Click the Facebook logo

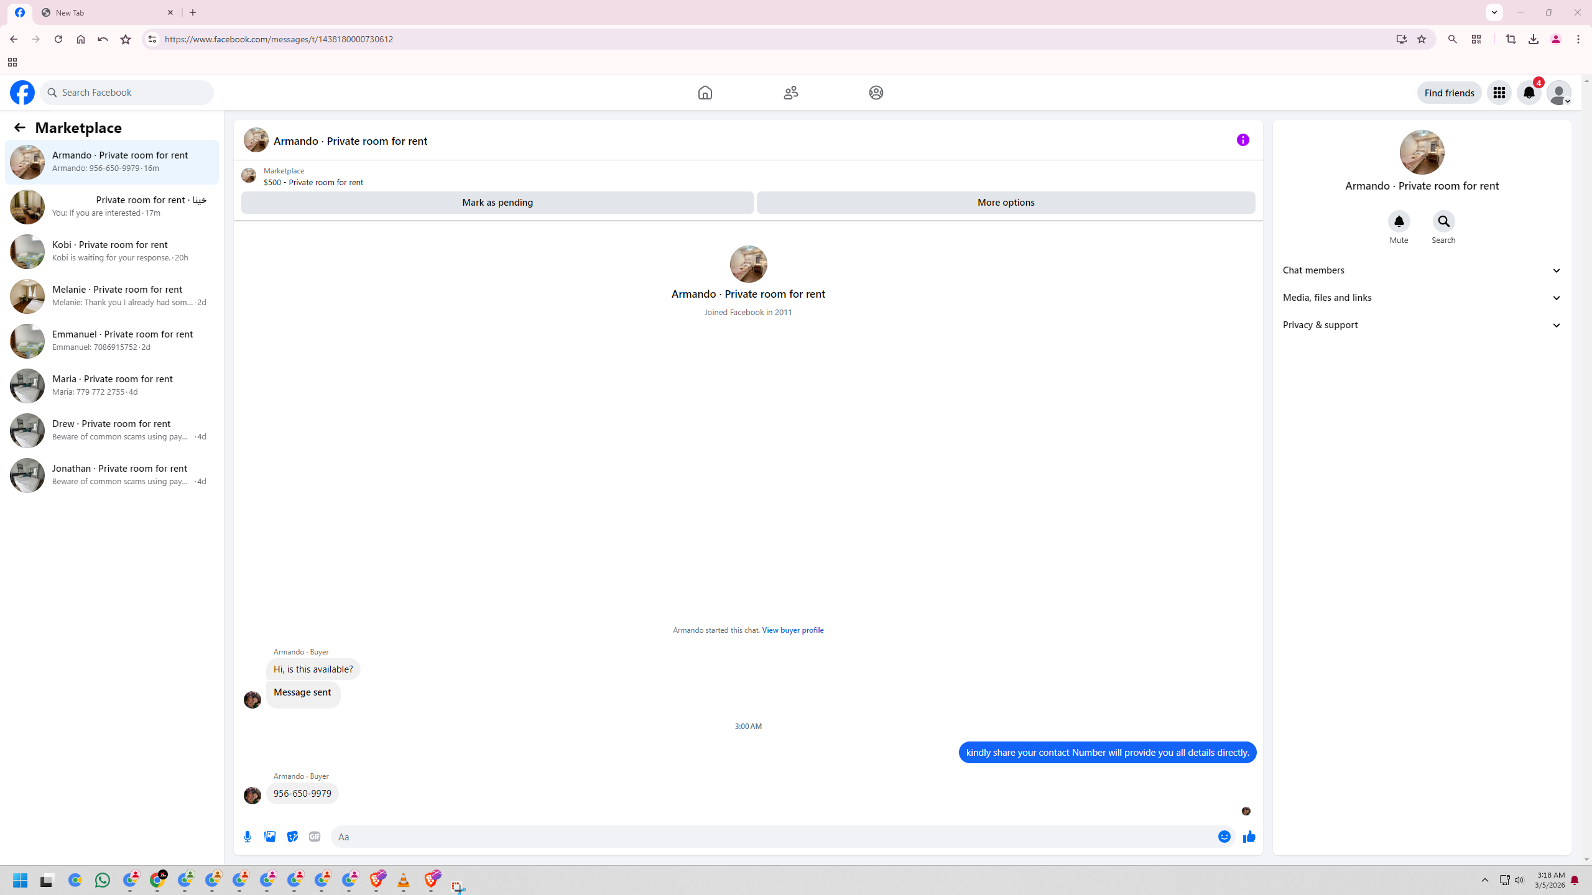(x=22, y=93)
